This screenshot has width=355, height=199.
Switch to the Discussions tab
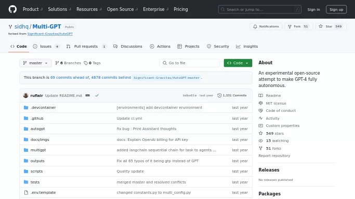(x=128, y=46)
